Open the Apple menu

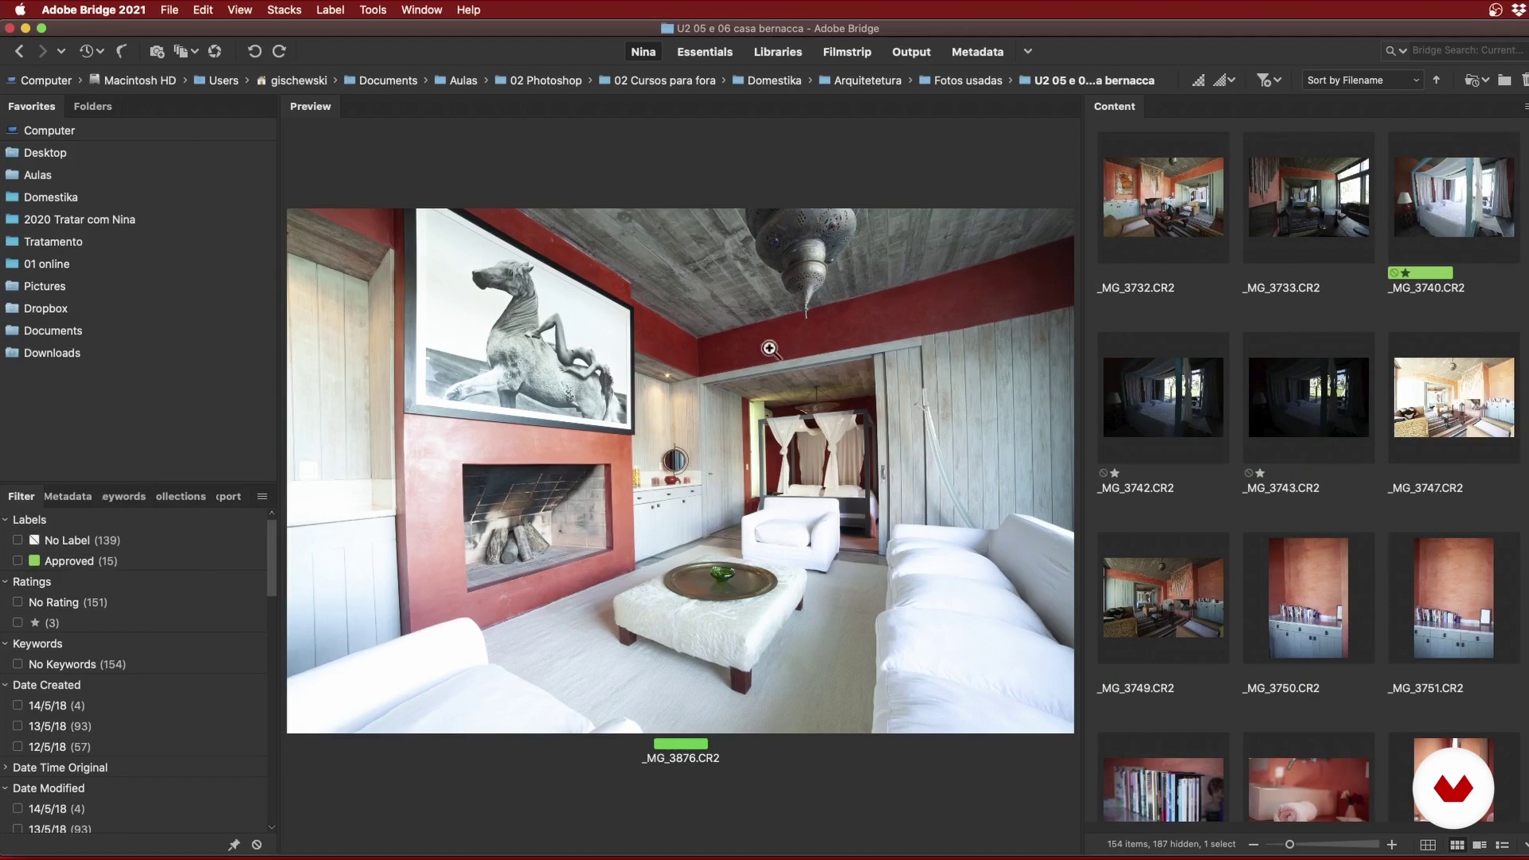pos(20,10)
